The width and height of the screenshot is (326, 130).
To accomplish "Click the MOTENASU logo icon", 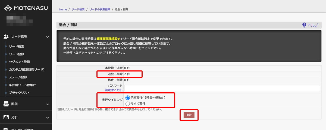I will [x=8, y=8].
